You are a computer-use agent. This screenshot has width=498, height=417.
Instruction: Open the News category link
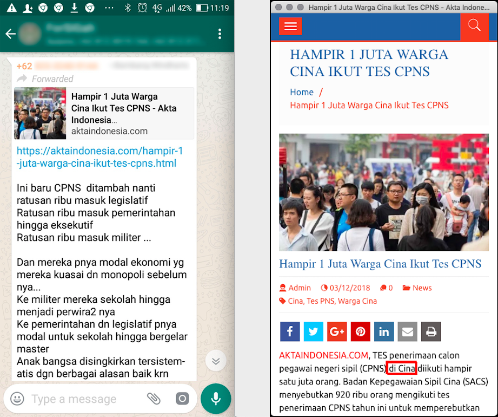coord(422,288)
